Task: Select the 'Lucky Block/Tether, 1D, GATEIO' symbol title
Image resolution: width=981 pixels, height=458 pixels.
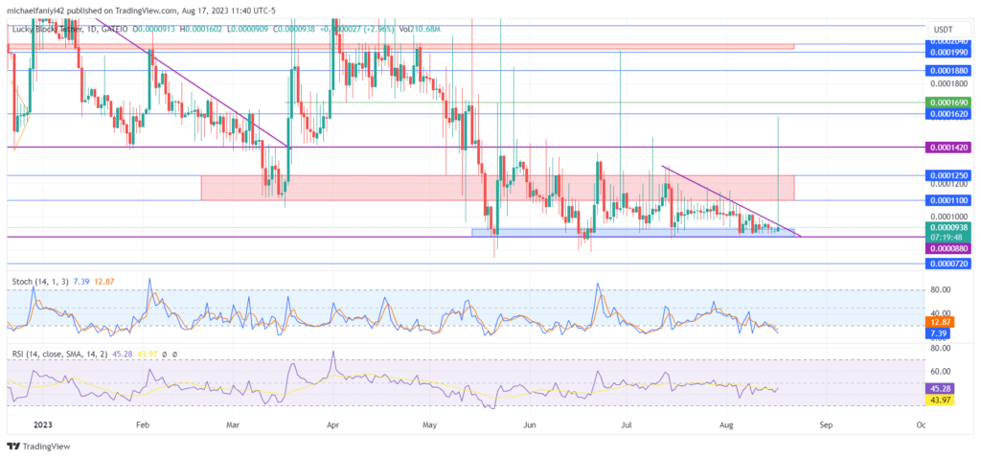Action: click(72, 29)
